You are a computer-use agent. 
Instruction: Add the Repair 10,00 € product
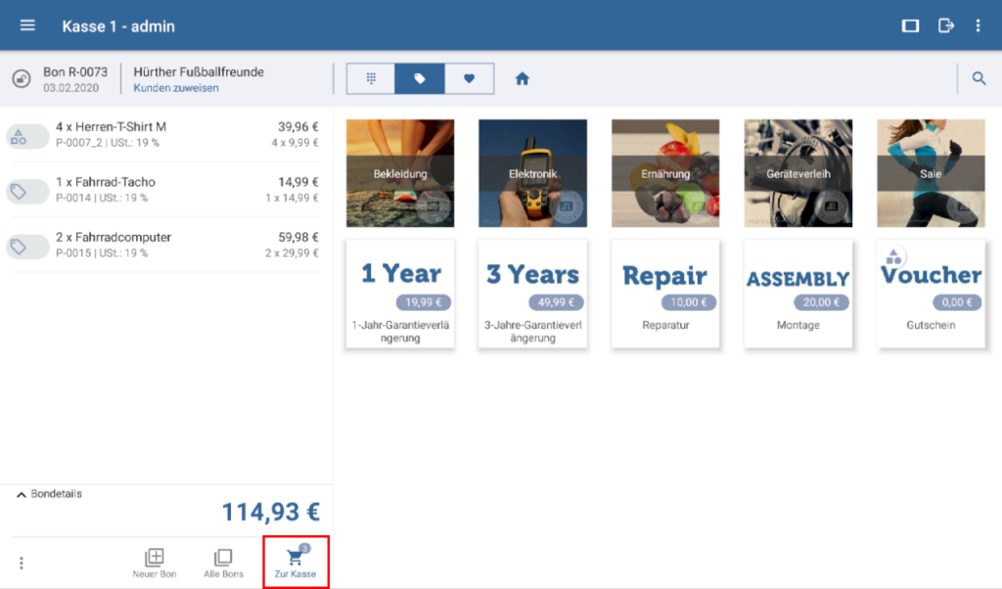coord(665,293)
